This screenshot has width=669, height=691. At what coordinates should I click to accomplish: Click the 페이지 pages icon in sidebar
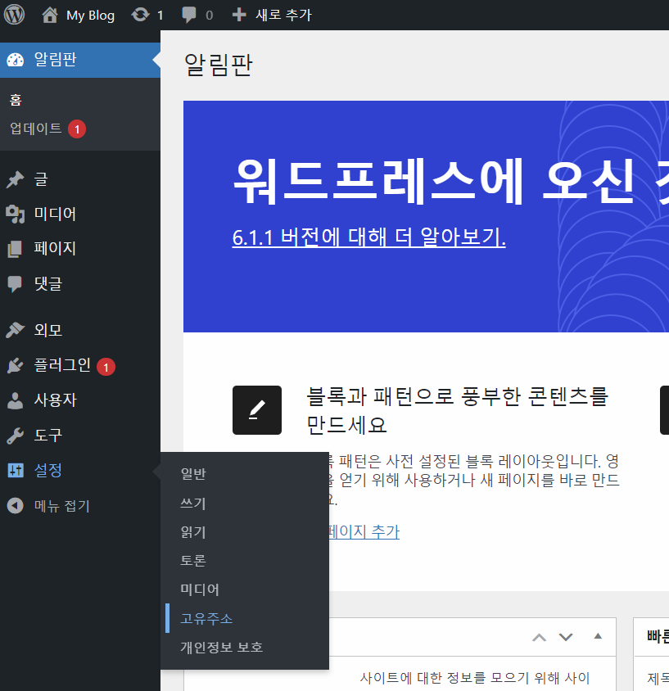click(x=15, y=249)
